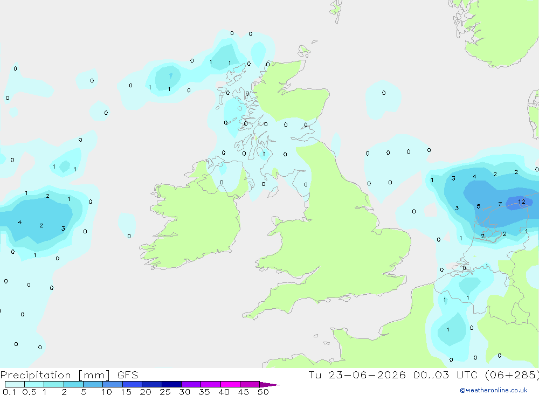Screen dimensions: 539x395
Task: Click the 0.5–1 mm legend color swatch
Action: point(34,384)
